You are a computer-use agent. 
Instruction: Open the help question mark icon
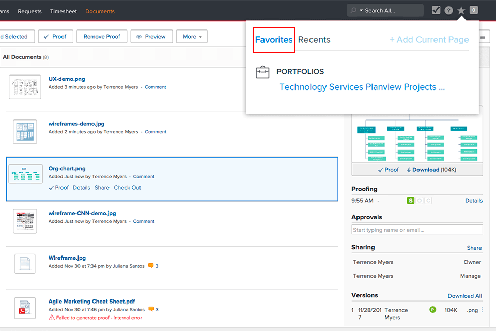[448, 11]
